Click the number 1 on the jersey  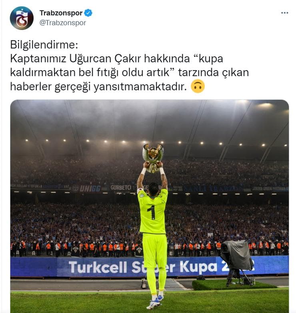pyautogui.click(x=152, y=212)
